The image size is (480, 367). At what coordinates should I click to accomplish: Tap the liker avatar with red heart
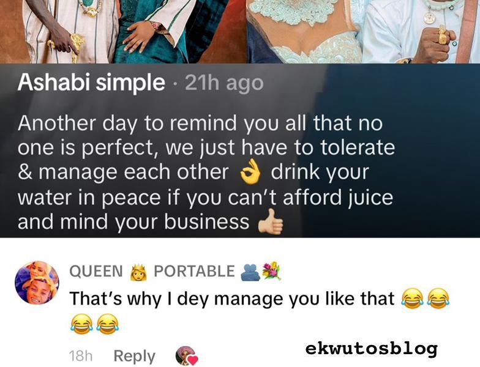(186, 356)
